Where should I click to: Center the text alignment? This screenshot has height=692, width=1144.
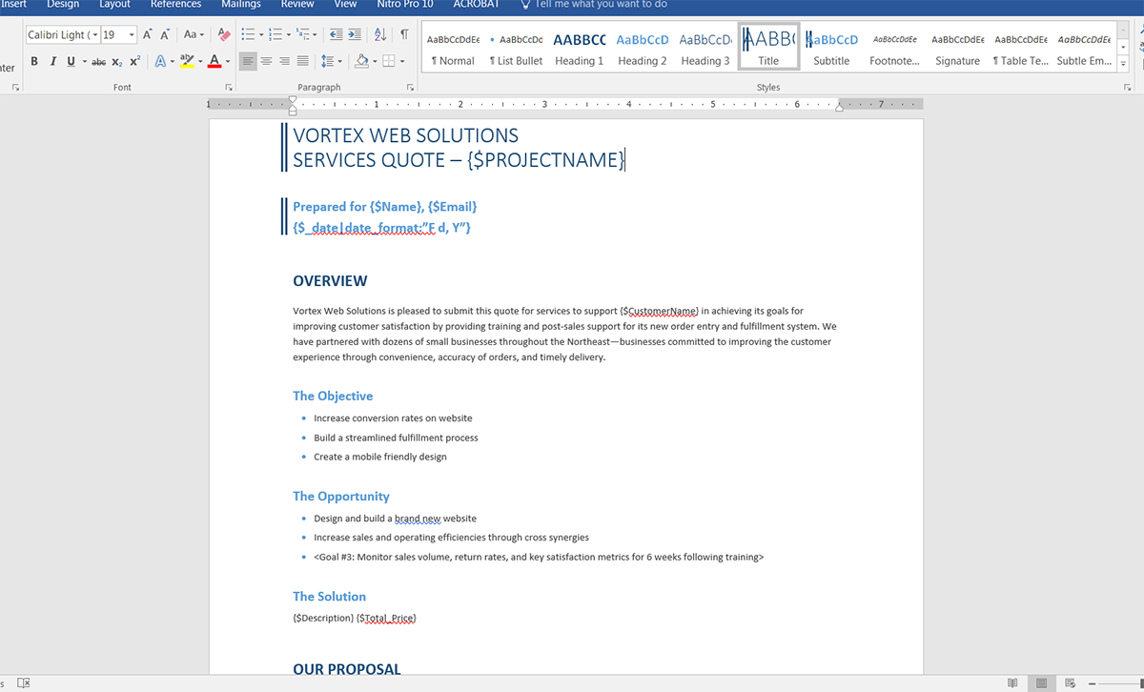coord(266,62)
